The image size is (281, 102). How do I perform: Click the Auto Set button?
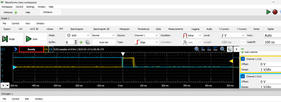pos(104,42)
